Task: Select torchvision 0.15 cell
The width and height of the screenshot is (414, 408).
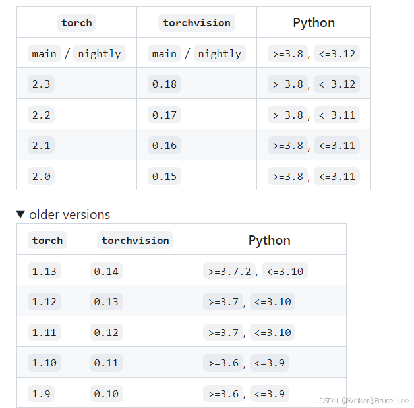Action: click(164, 176)
